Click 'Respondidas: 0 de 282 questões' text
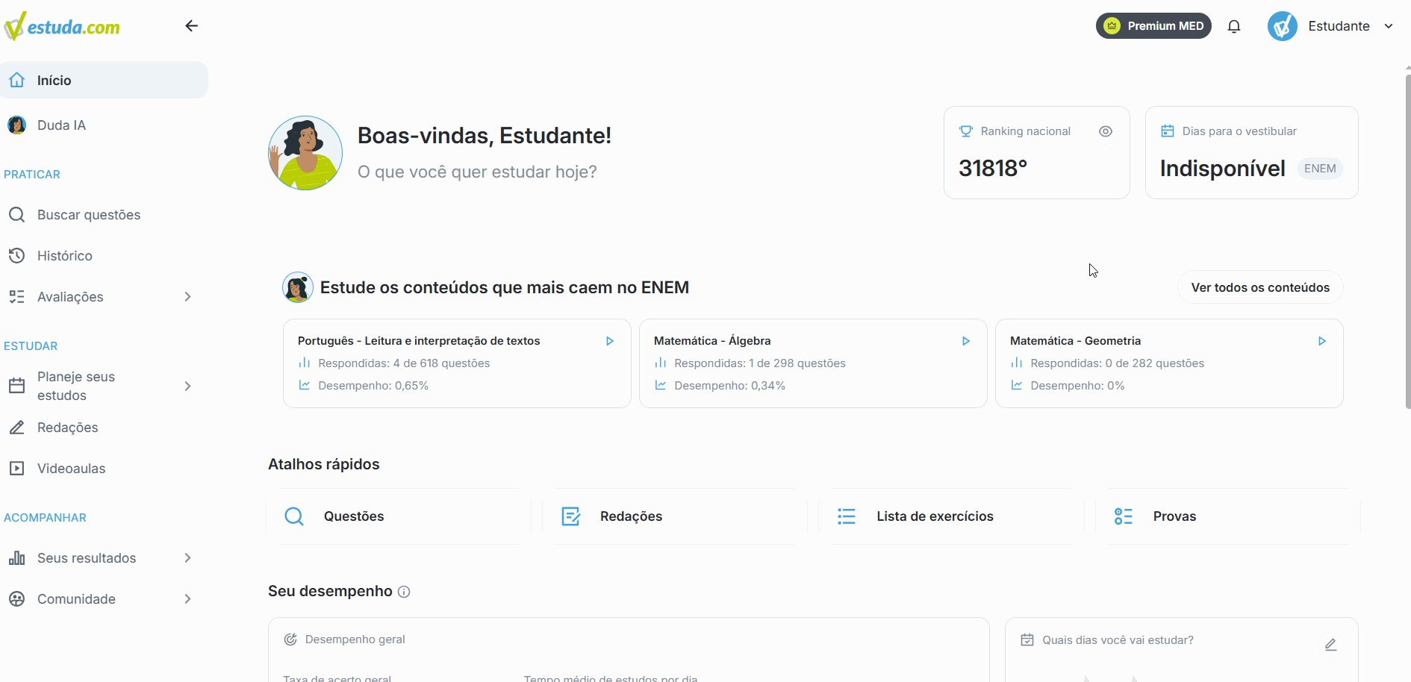Viewport: 1411px width, 682px height. pos(1117,363)
